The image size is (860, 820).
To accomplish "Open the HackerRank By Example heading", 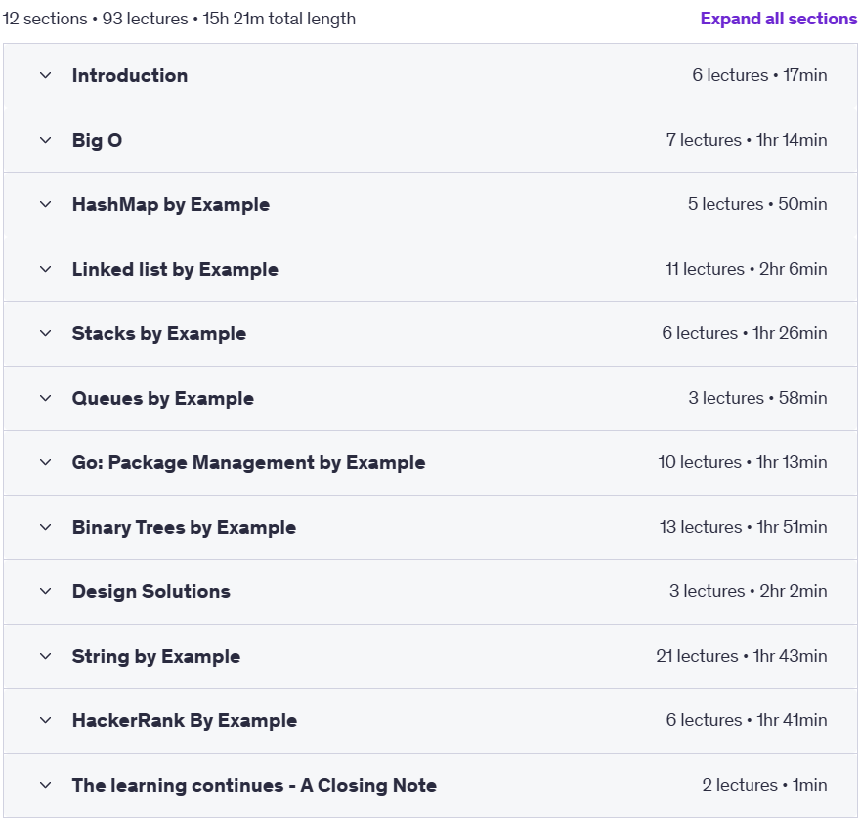I will tap(185, 720).
